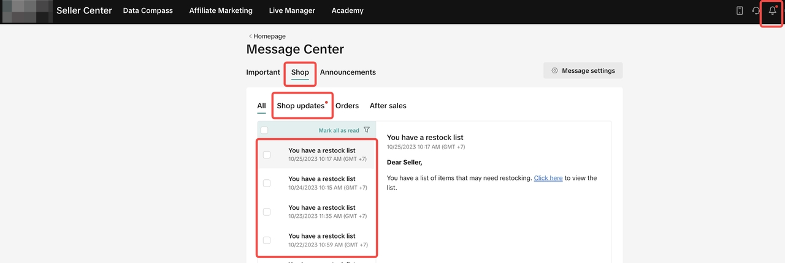
Task: Click the mobile phone icon in header
Action: point(740,11)
